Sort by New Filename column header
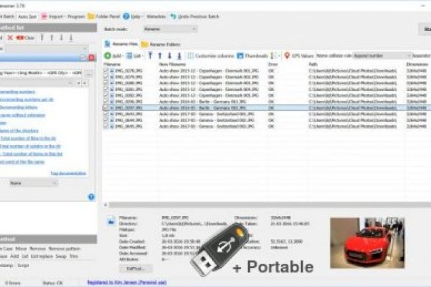 [172, 64]
